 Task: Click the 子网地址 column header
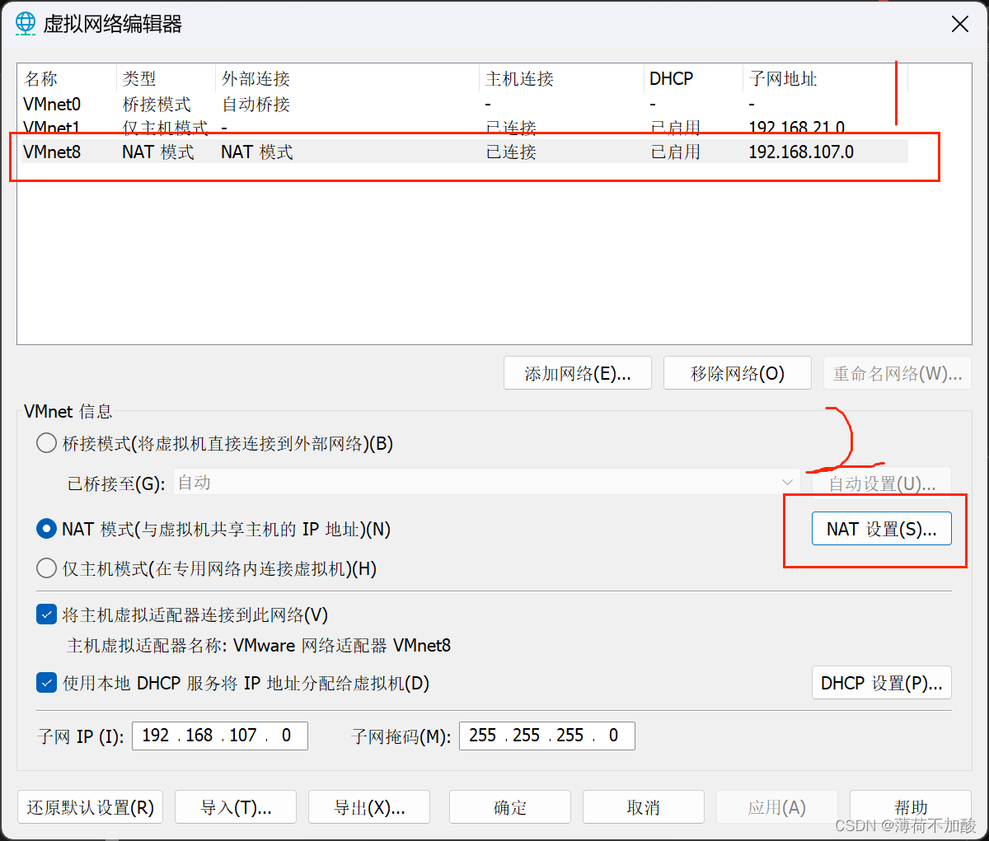(x=825, y=78)
